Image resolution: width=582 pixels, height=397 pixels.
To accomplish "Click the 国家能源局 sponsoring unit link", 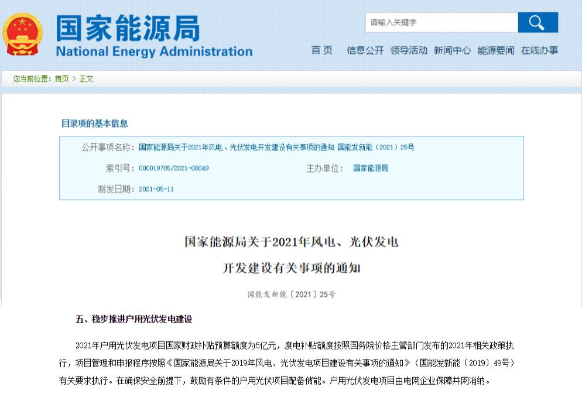I will [371, 168].
